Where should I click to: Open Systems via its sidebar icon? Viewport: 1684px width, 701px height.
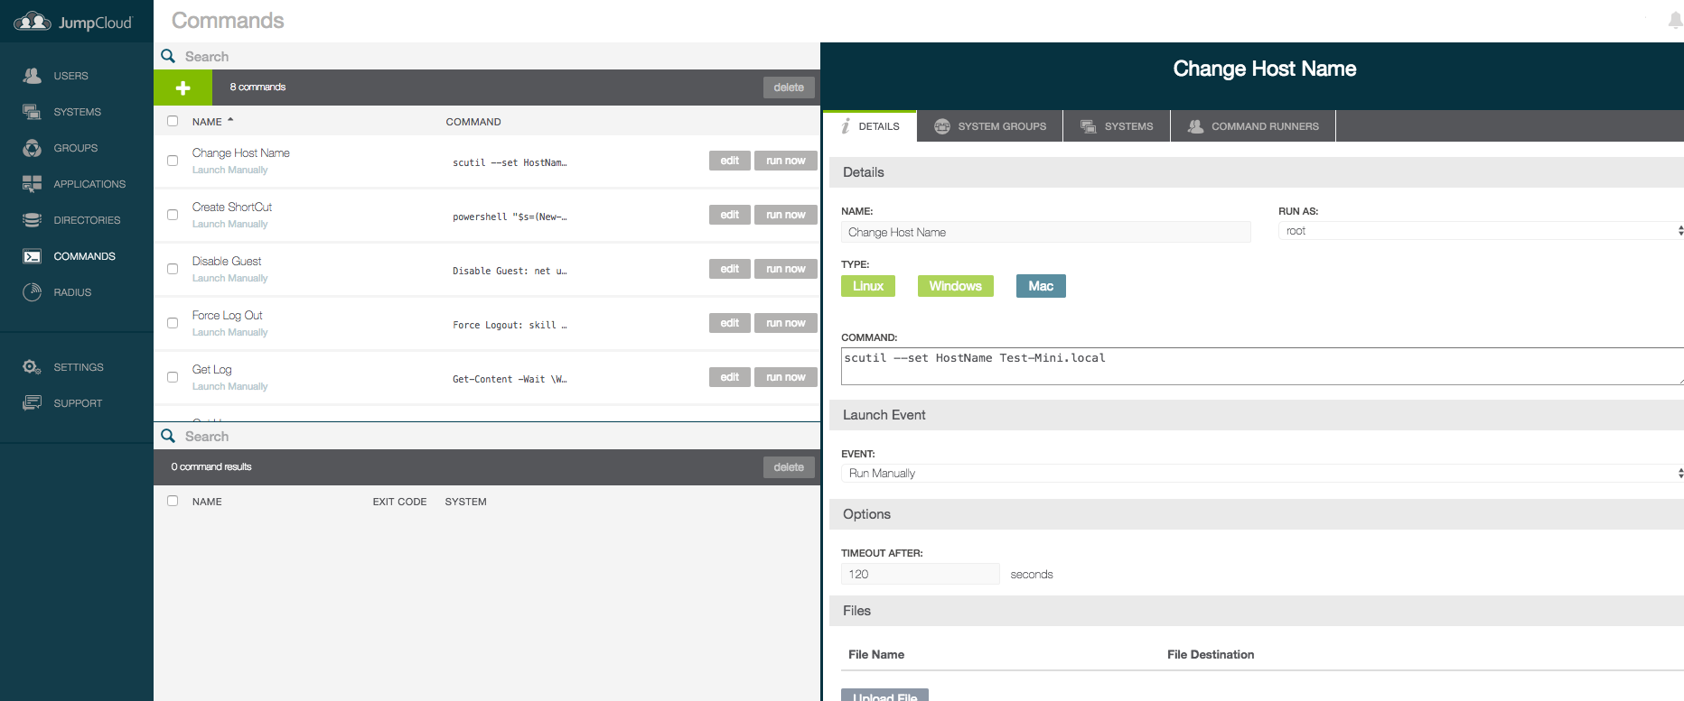pos(33,112)
